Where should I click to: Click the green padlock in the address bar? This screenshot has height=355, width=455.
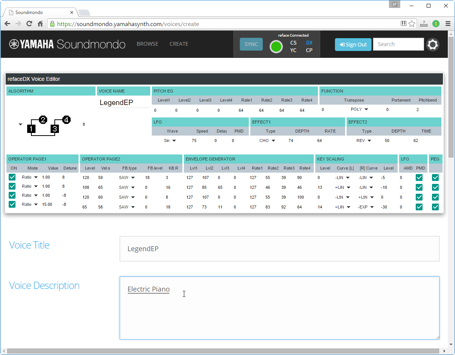coord(52,24)
